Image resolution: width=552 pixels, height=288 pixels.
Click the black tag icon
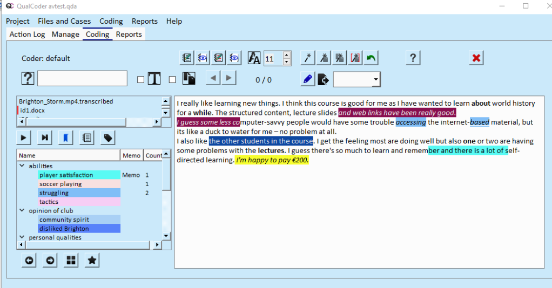point(108,138)
